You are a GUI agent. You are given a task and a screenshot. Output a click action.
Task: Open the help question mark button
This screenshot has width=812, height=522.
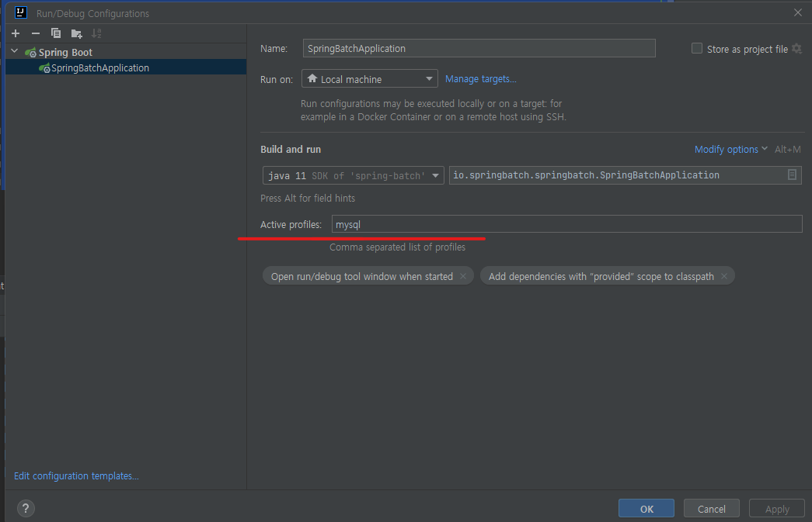[26, 509]
